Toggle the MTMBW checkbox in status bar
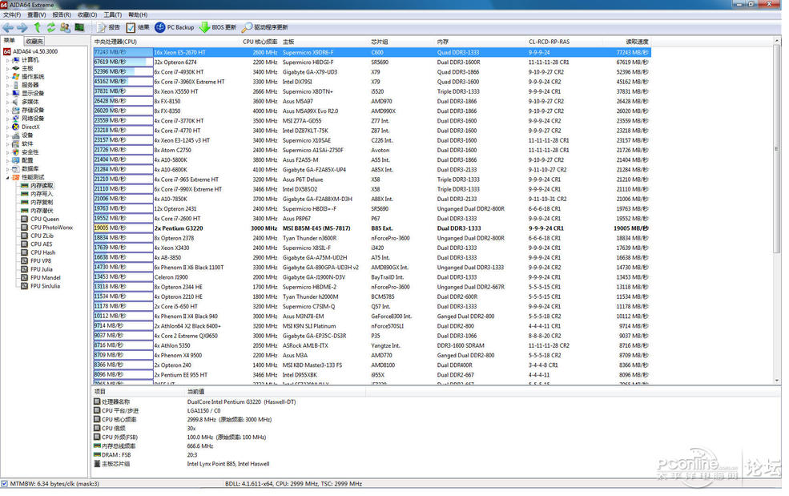 pos(5,483)
